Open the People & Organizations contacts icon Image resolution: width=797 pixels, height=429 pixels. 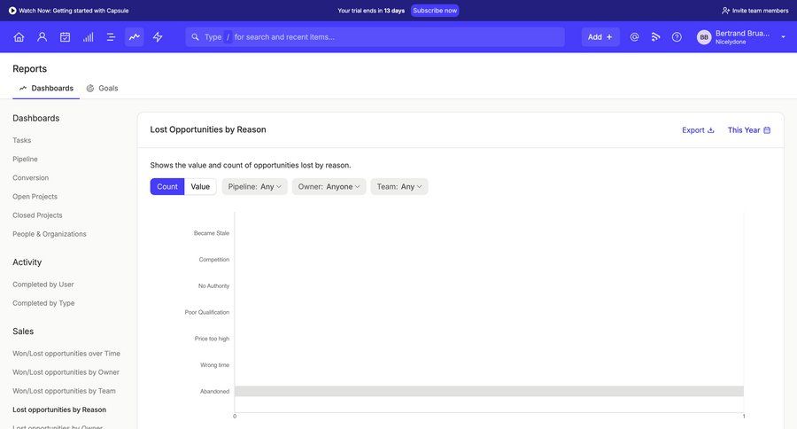(42, 37)
